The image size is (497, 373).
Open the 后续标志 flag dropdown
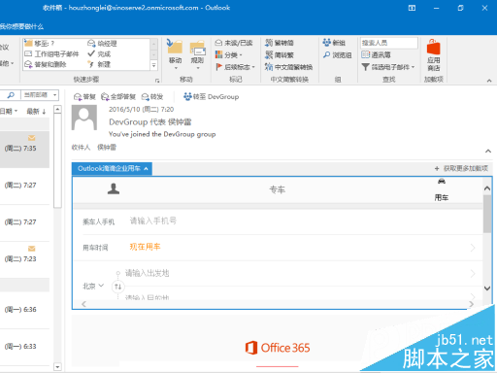point(235,67)
